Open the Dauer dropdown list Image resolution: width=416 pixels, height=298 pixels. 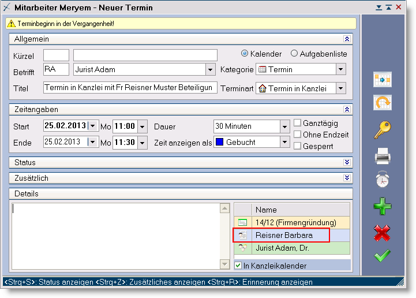[284, 126]
